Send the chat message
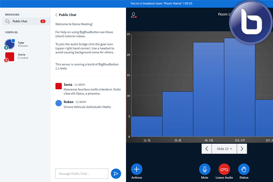 [x=116, y=173]
